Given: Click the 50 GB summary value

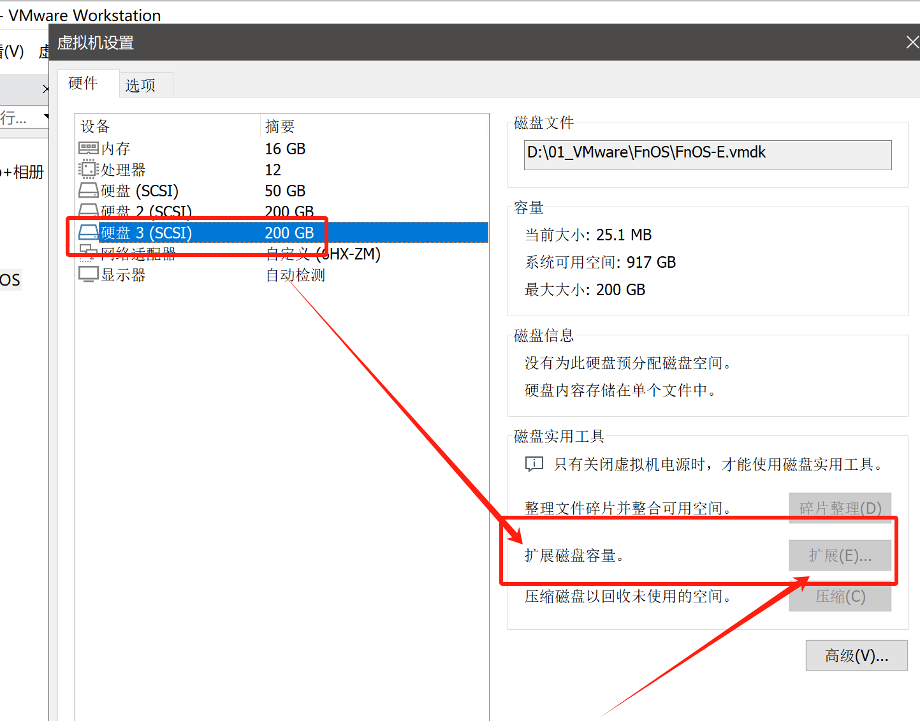Looking at the screenshot, I should [285, 191].
